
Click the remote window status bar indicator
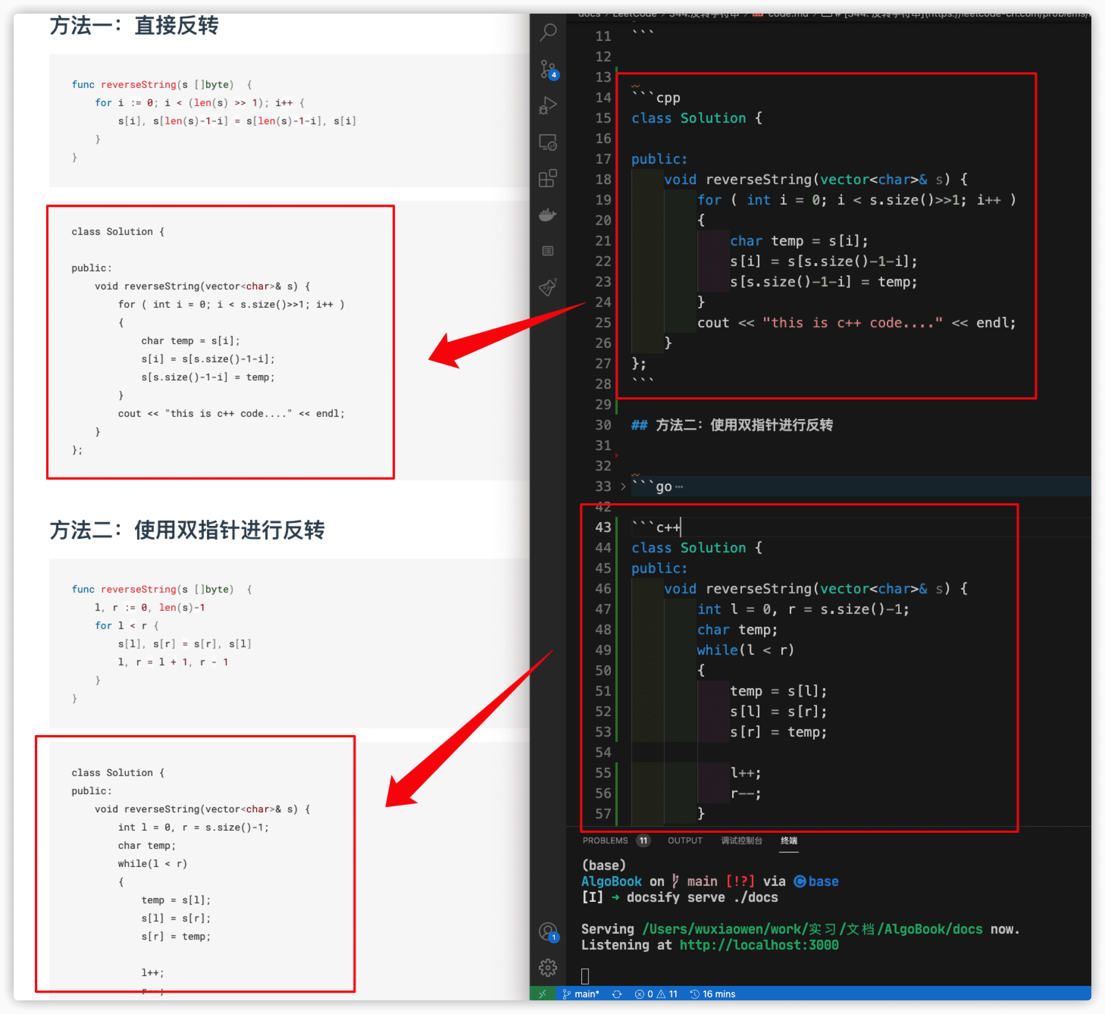pyautogui.click(x=542, y=994)
